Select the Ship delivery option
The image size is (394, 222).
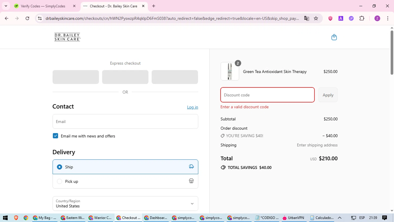[x=125, y=167]
